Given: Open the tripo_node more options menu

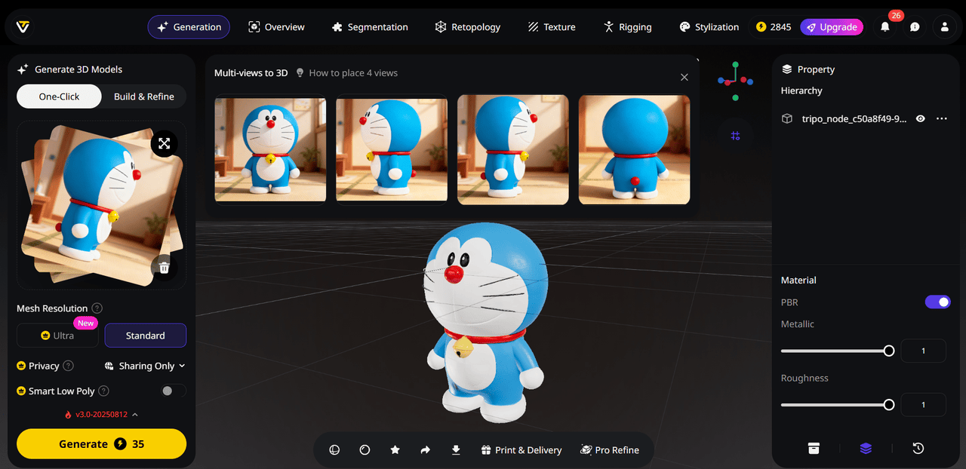Looking at the screenshot, I should pyautogui.click(x=941, y=118).
